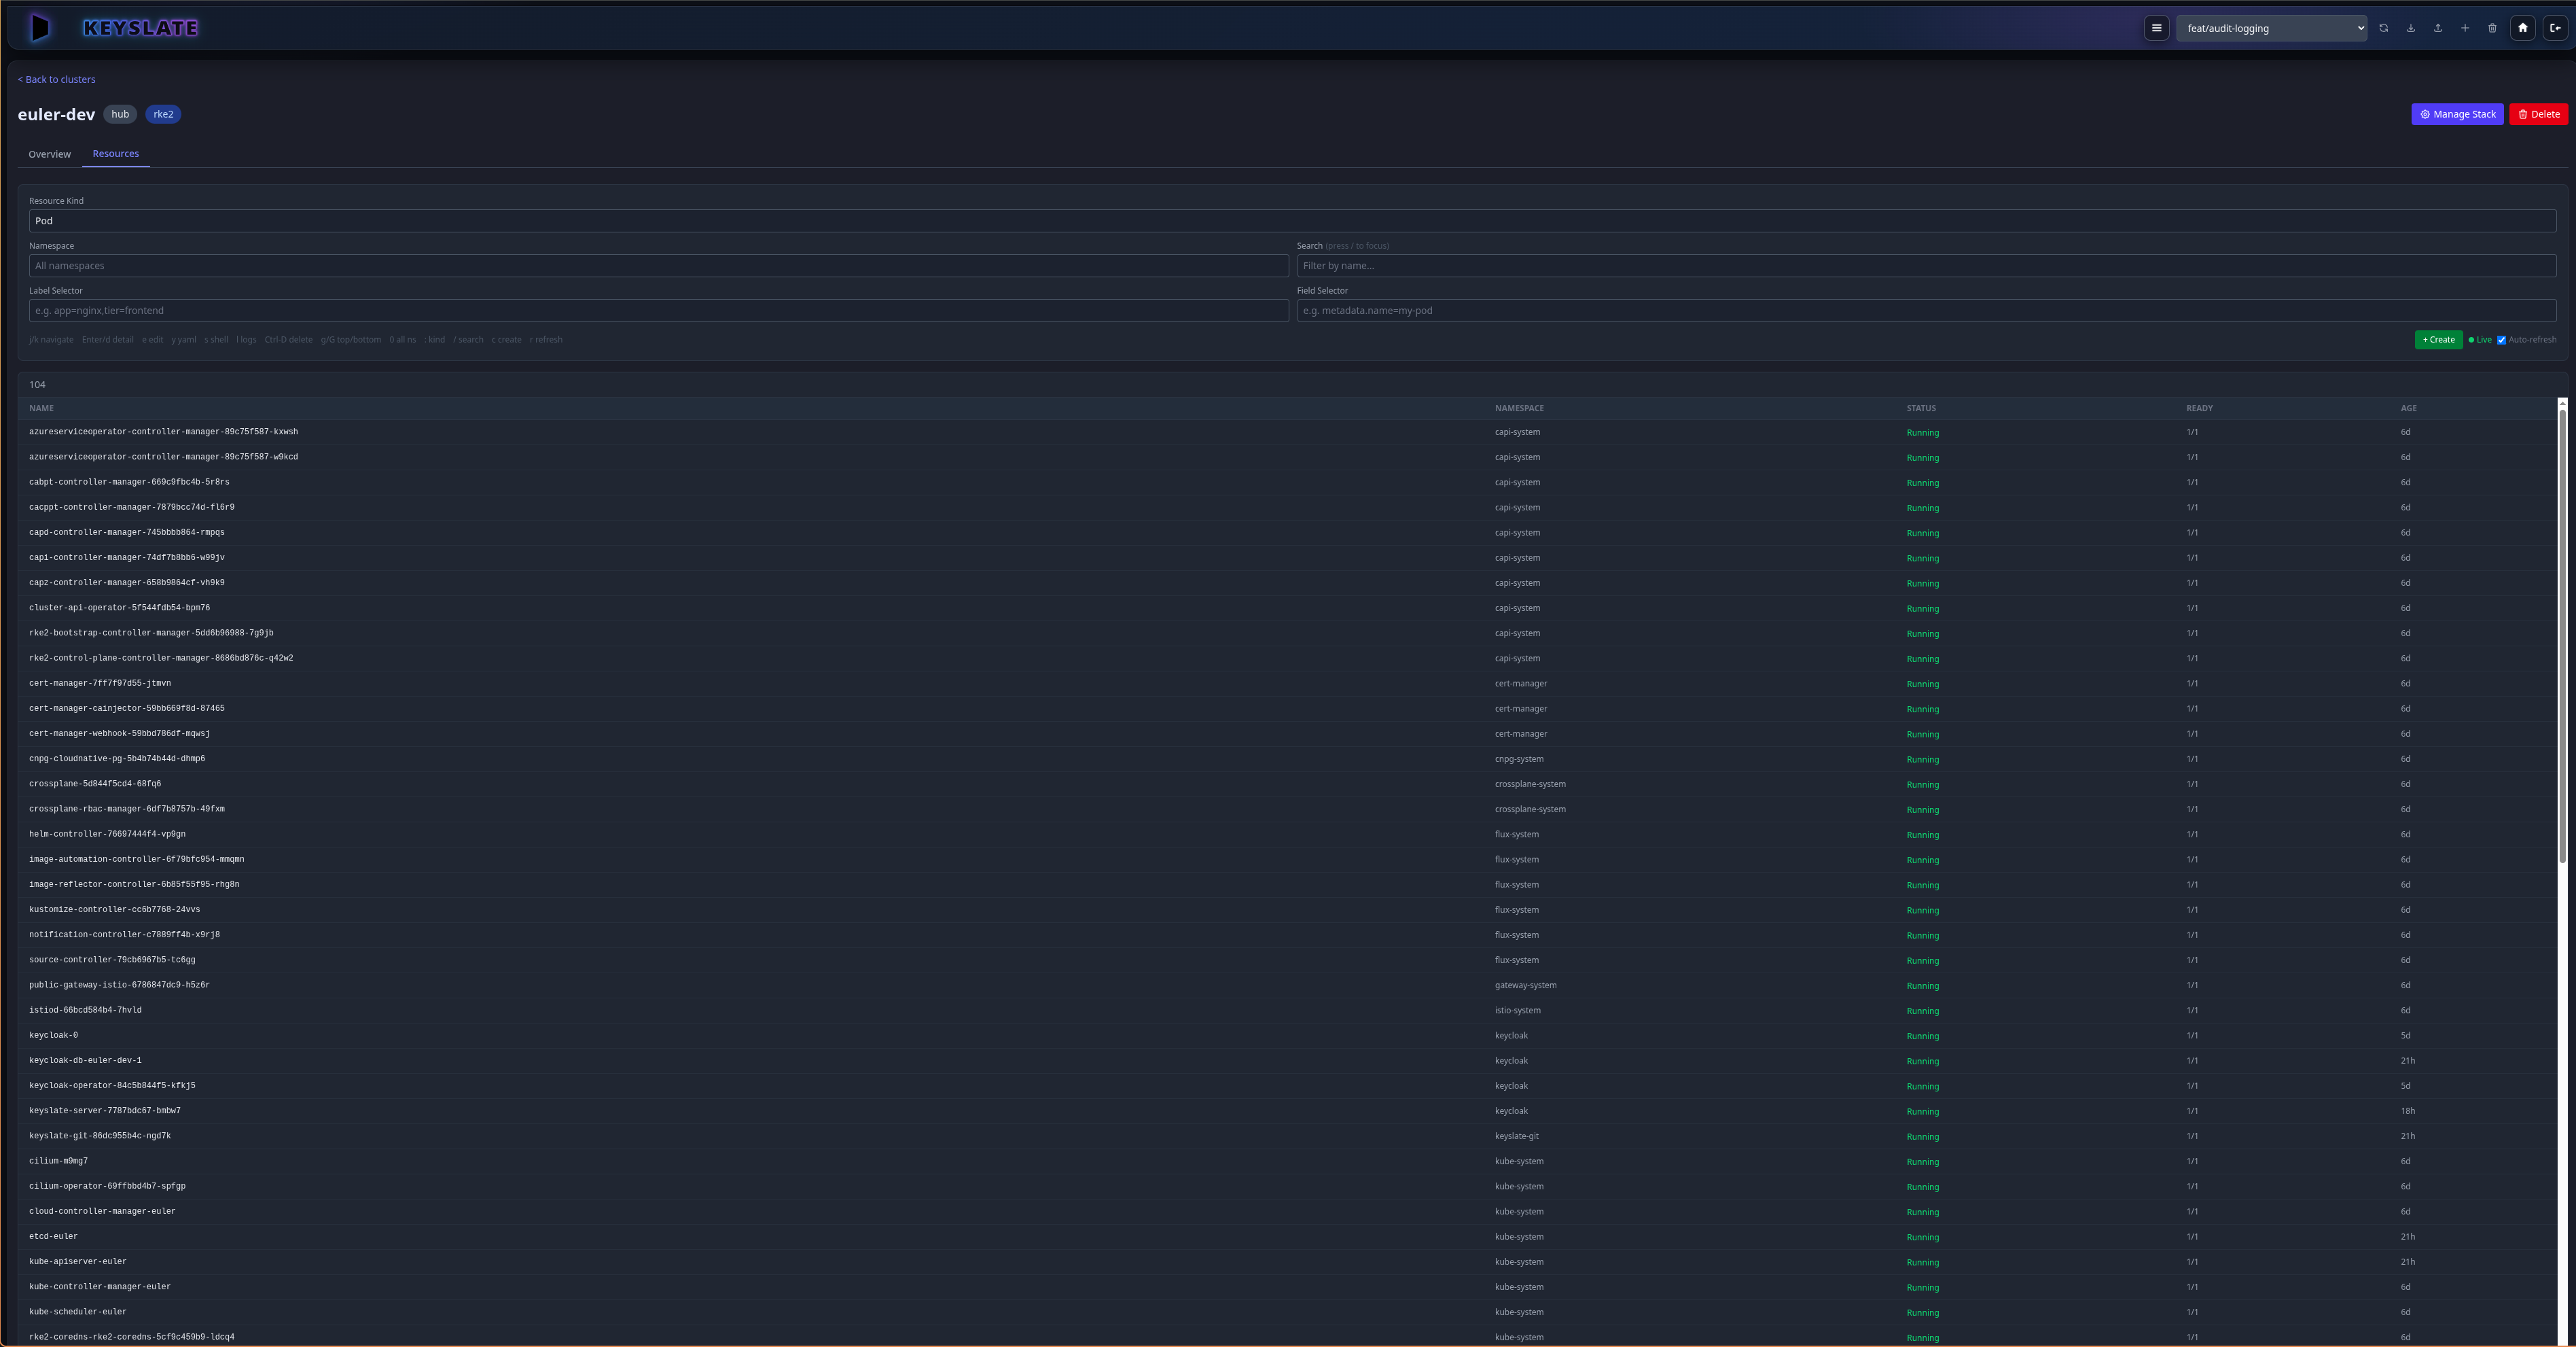The image size is (2576, 1347).
Task: Select pod azureserviceoperator-controller-manager-89c75f587-kxwsh
Action: tap(1287, 432)
